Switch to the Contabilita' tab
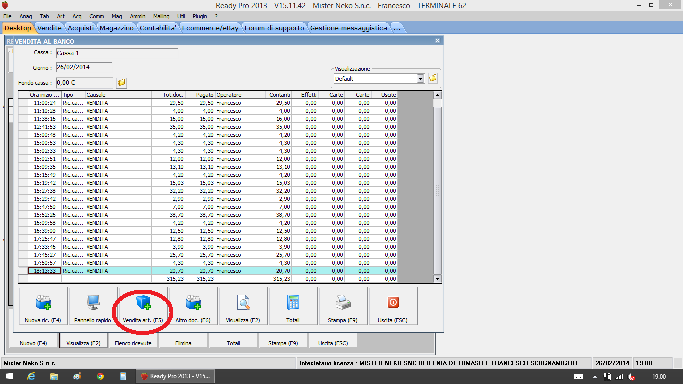Screen dimensions: 683x384 (x=158, y=28)
